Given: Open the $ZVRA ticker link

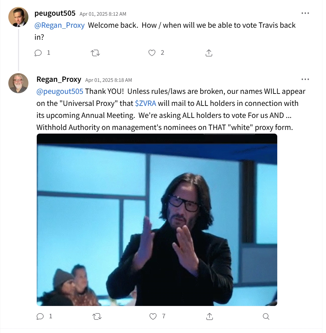Looking at the screenshot, I should [145, 103].
